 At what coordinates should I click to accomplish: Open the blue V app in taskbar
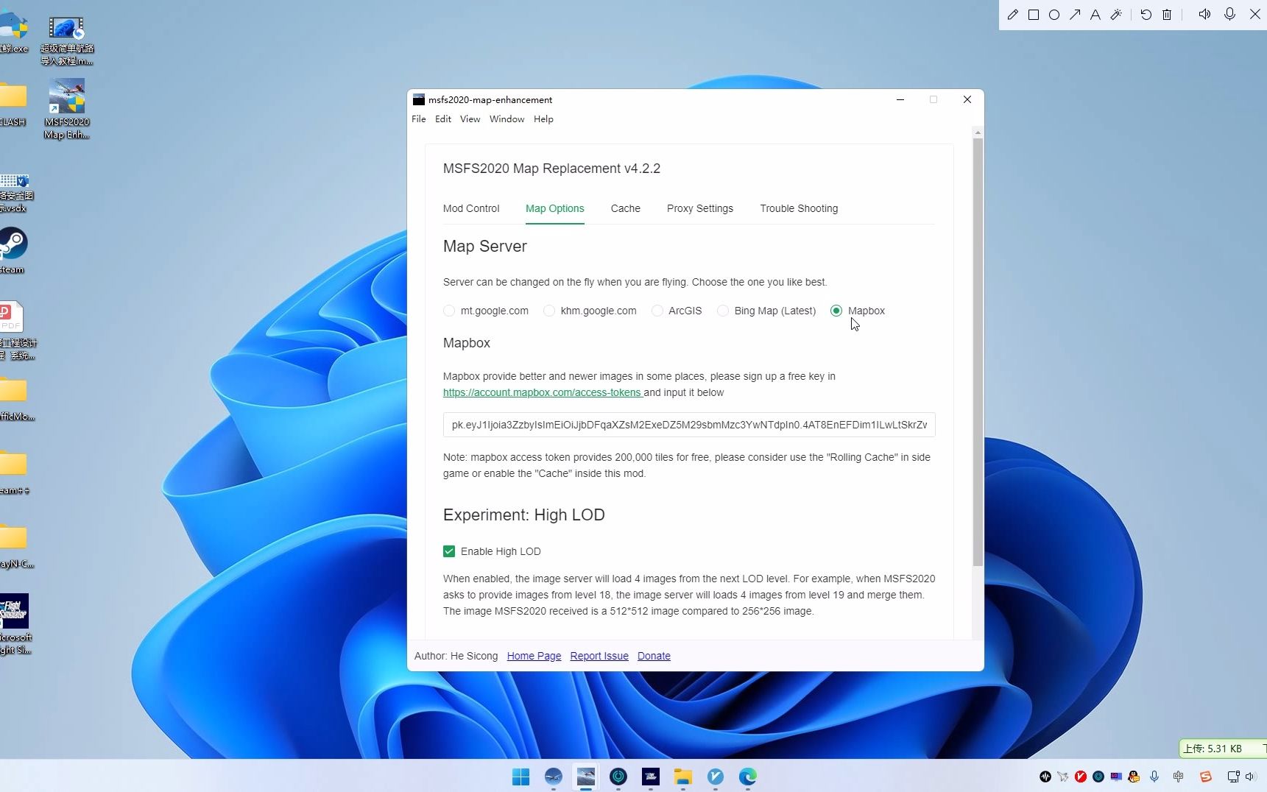715,777
